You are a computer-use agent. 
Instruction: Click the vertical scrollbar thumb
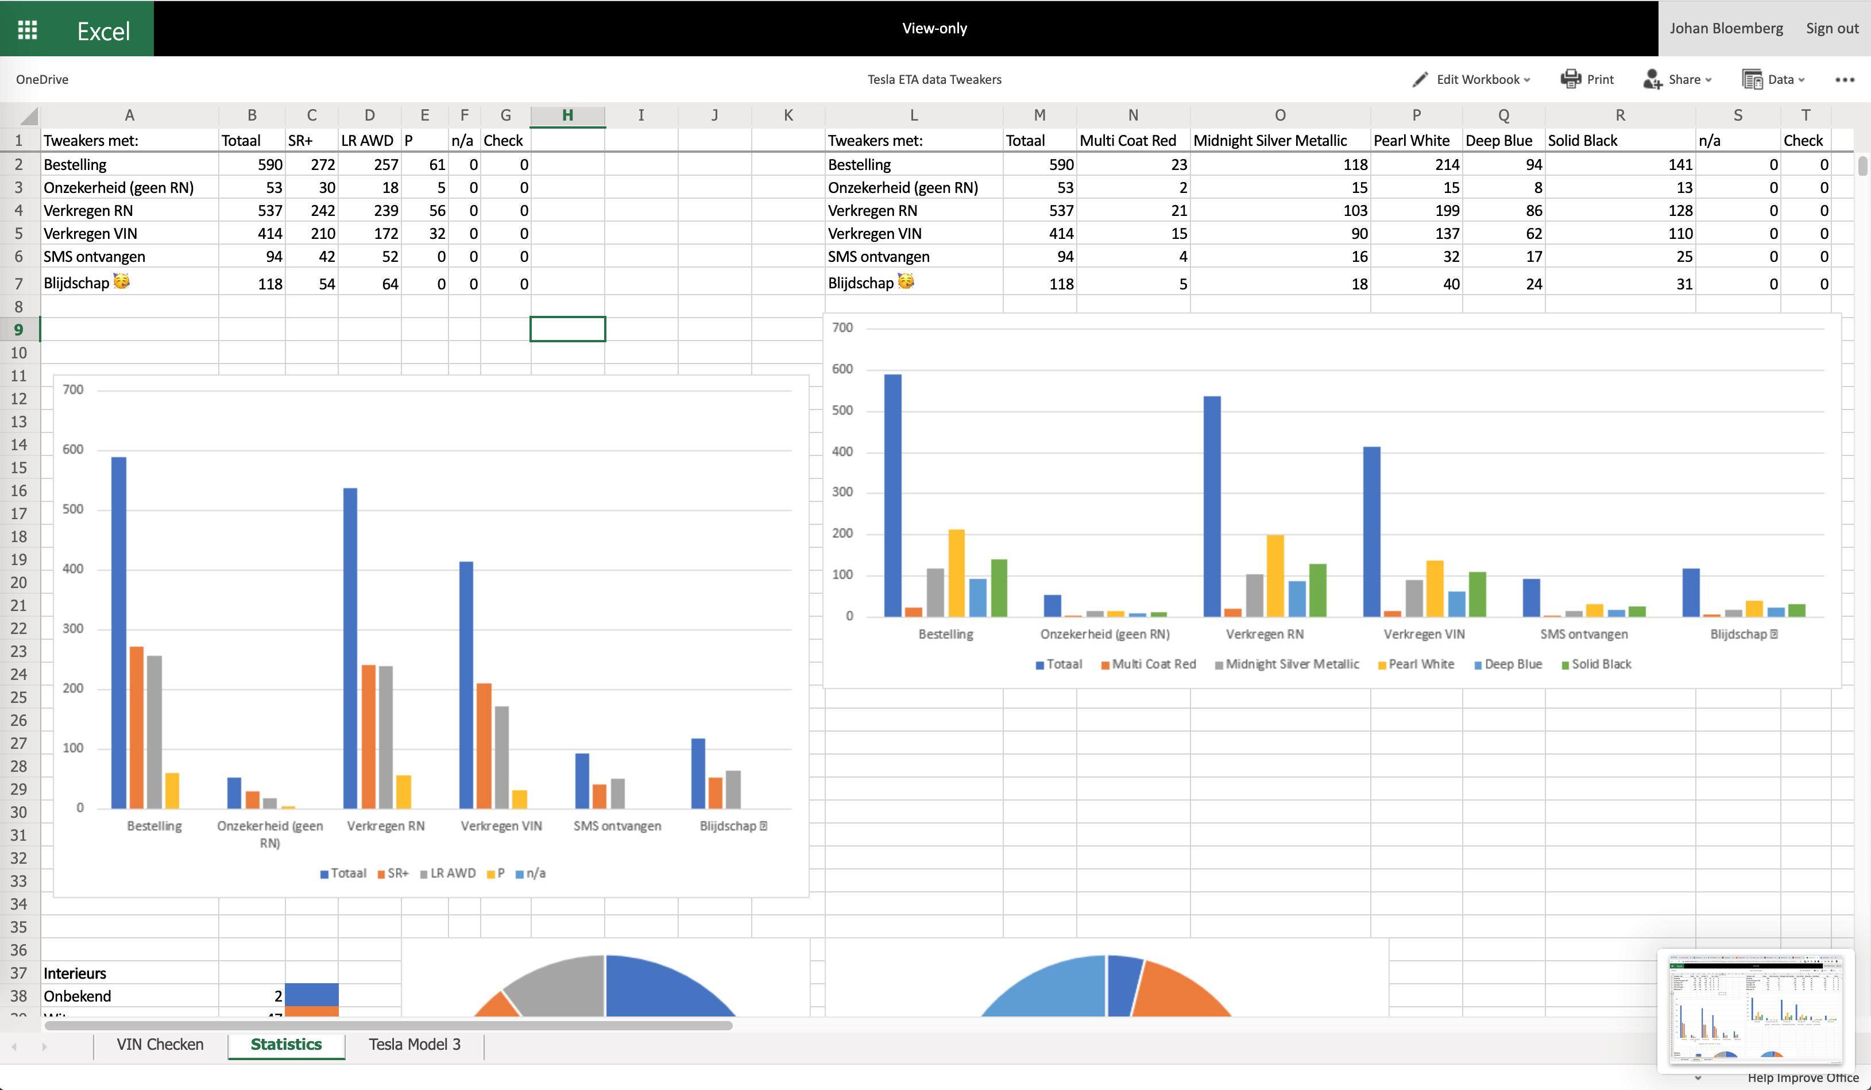tap(1862, 165)
